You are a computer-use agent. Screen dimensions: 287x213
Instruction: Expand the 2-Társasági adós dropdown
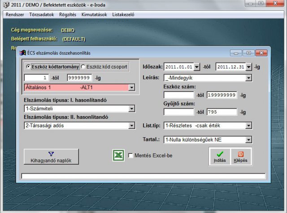[x=131, y=126]
